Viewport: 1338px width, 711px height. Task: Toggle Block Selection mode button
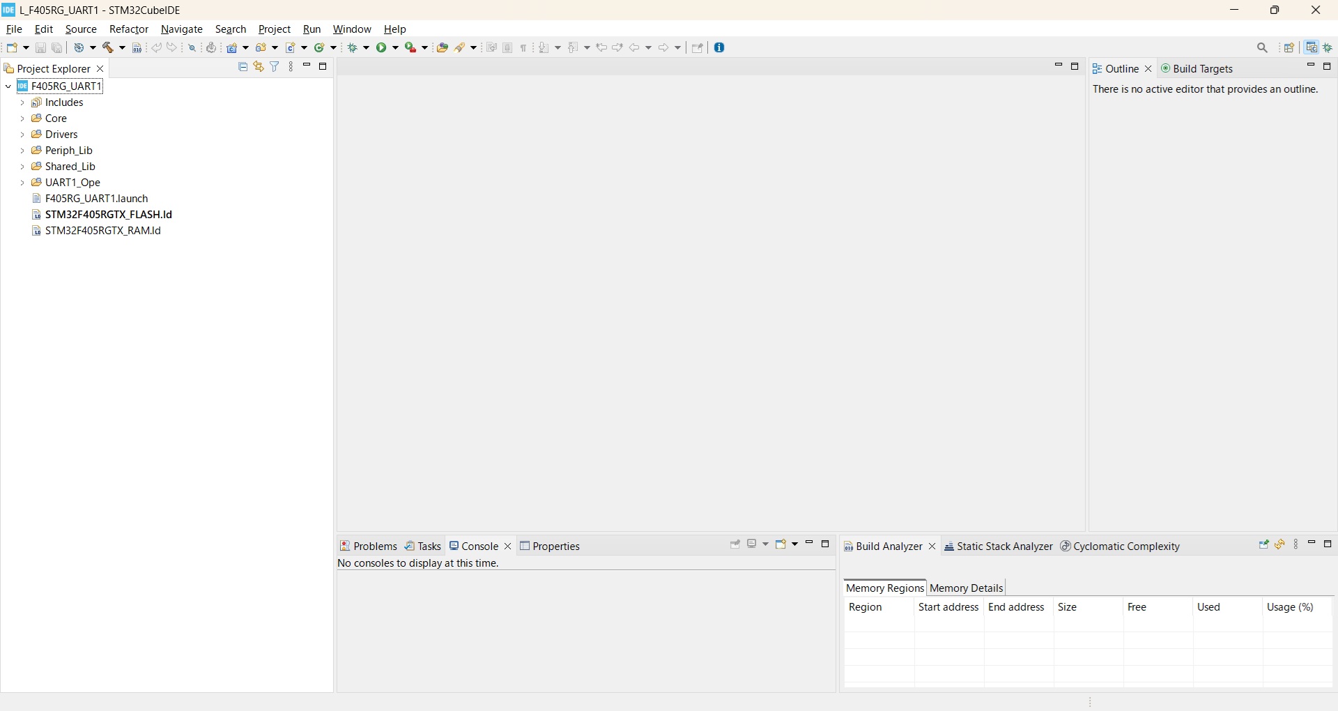[508, 48]
